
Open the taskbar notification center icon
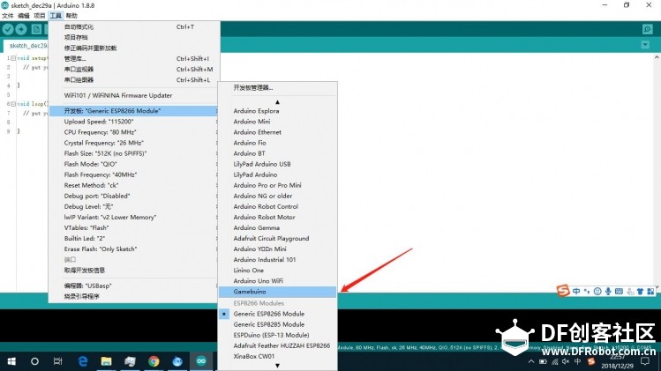(x=645, y=361)
